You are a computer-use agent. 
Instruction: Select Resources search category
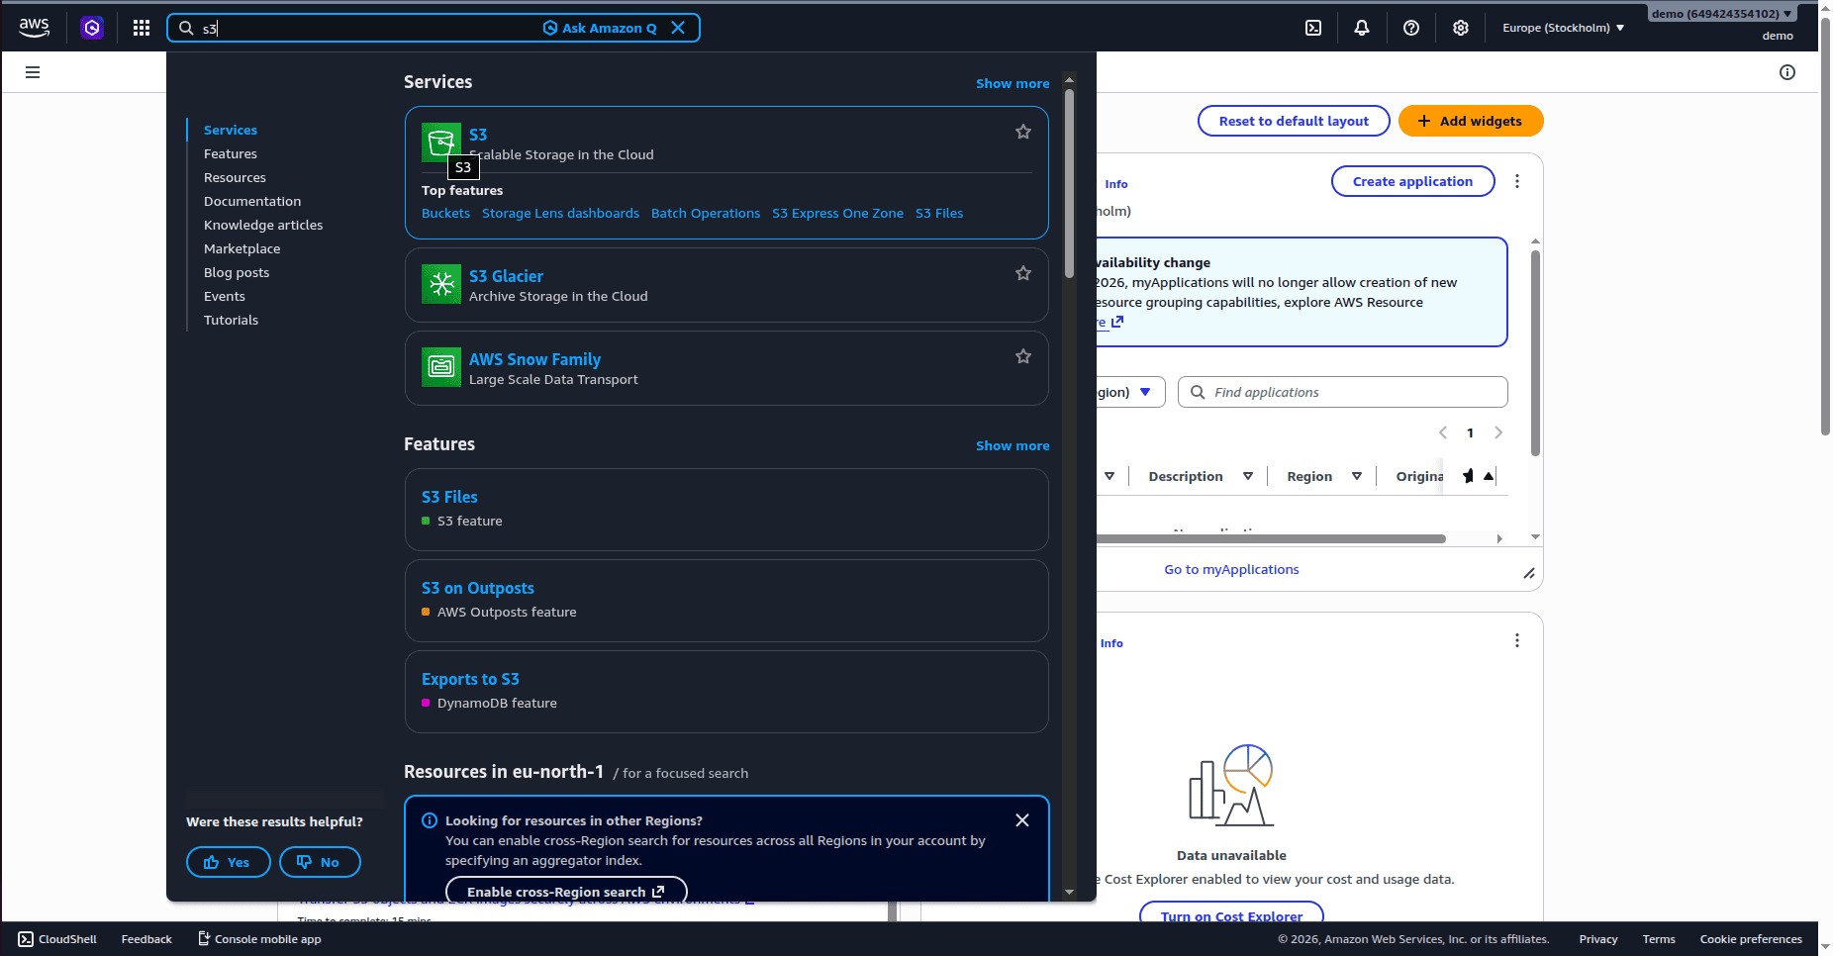[x=235, y=177]
